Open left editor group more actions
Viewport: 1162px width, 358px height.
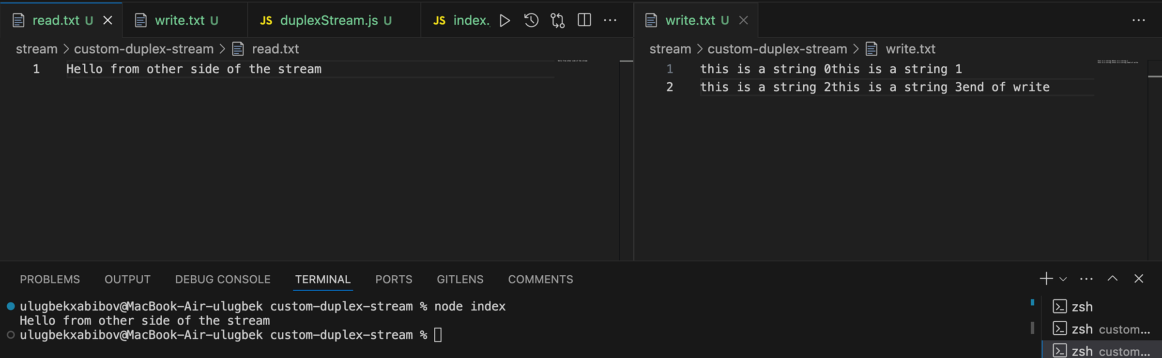tap(610, 20)
